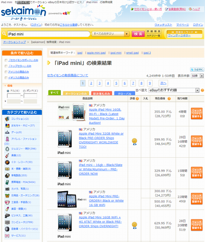This screenshot has width=205, height=242.
Task: Open the Auto and Bike Parts tire icon
Action: pyautogui.click(x=7, y=229)
